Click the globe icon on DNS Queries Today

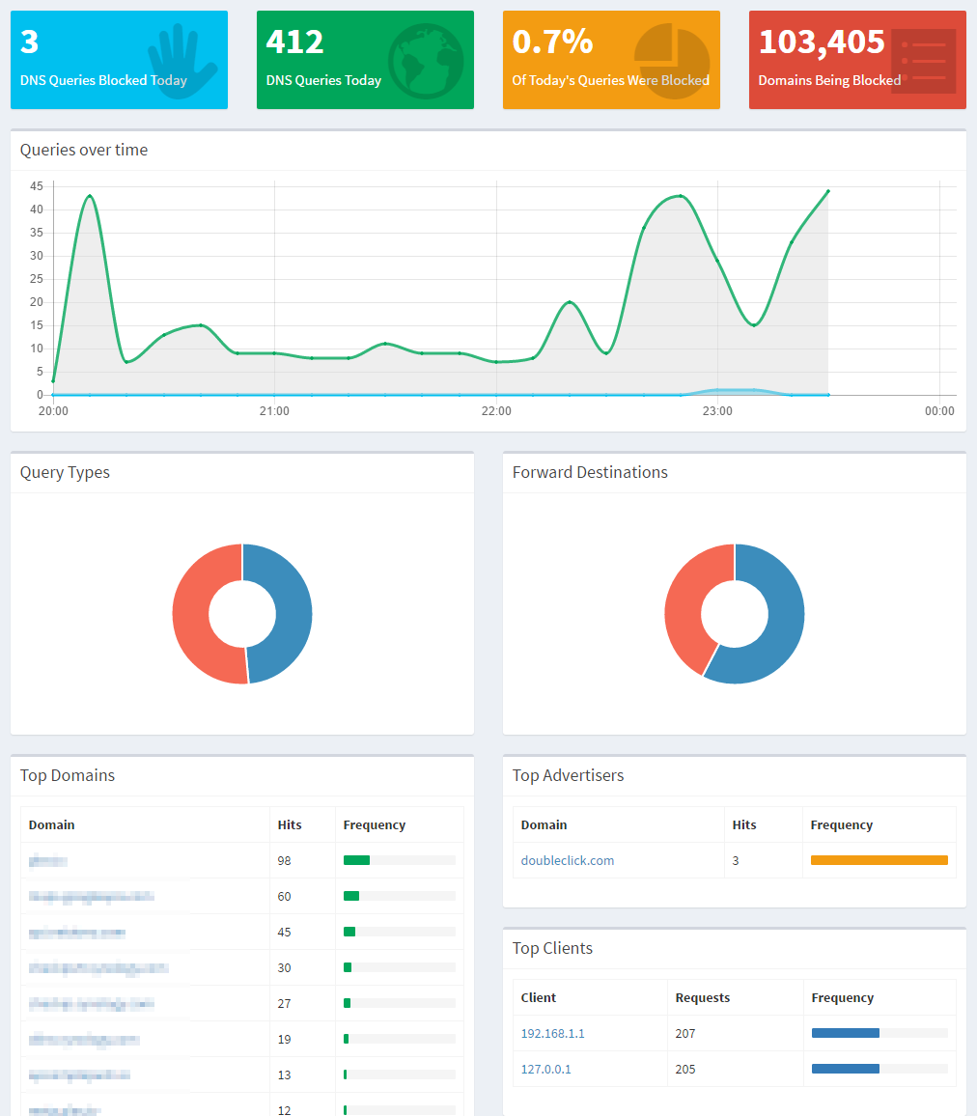[x=425, y=60]
